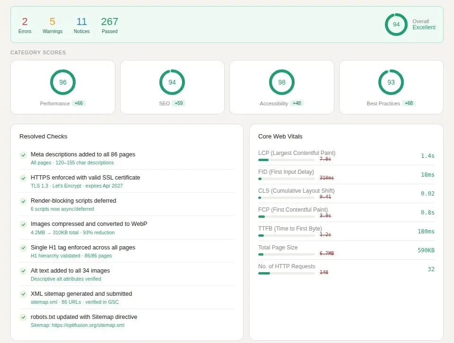Click the SEO score ring showing 94
This screenshot has width=454, height=343.
[x=172, y=82]
